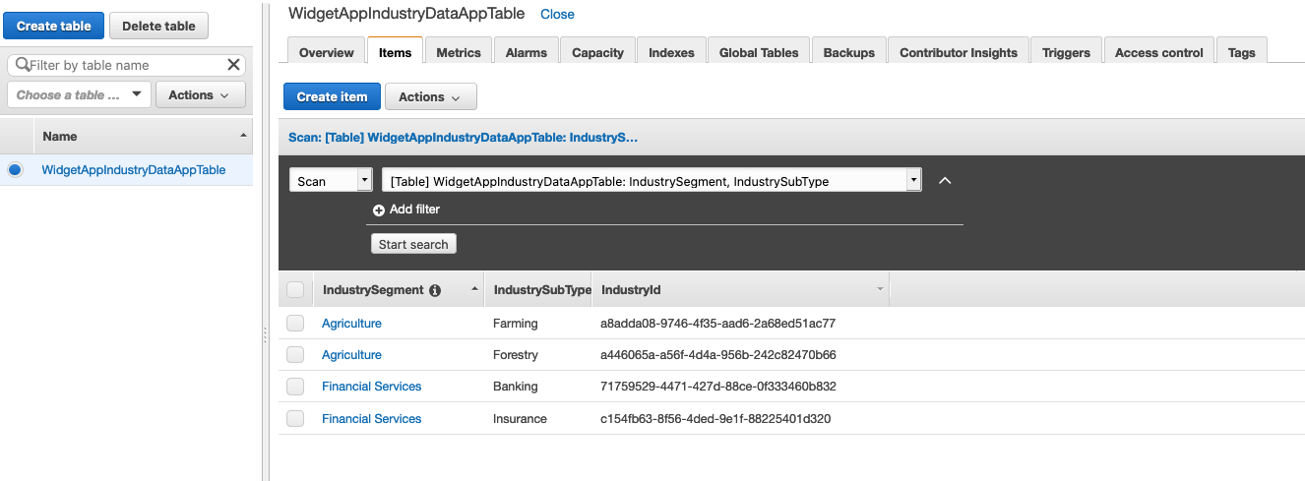
Task: Open WidgetAppIndustryDataAppTable in the table list
Action: 134,170
